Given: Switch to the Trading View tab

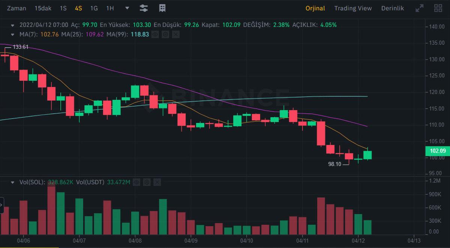Looking at the screenshot, I should click(x=353, y=8).
